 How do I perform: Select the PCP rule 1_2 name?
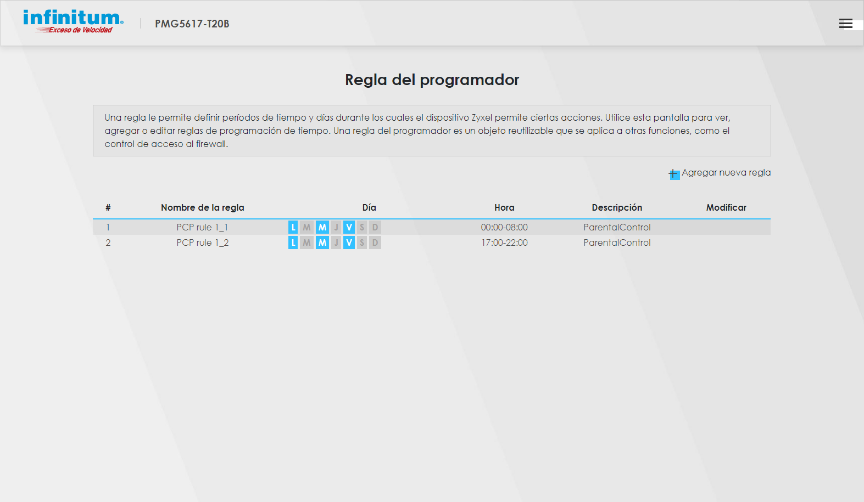[x=202, y=242]
